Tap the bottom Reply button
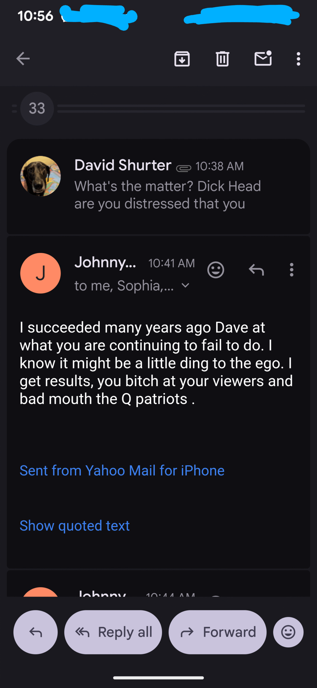The image size is (317, 688). point(35,632)
